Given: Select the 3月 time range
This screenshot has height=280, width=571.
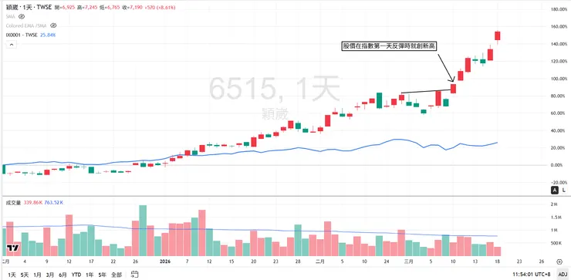Looking at the screenshot, I should pyautogui.click(x=50, y=274).
